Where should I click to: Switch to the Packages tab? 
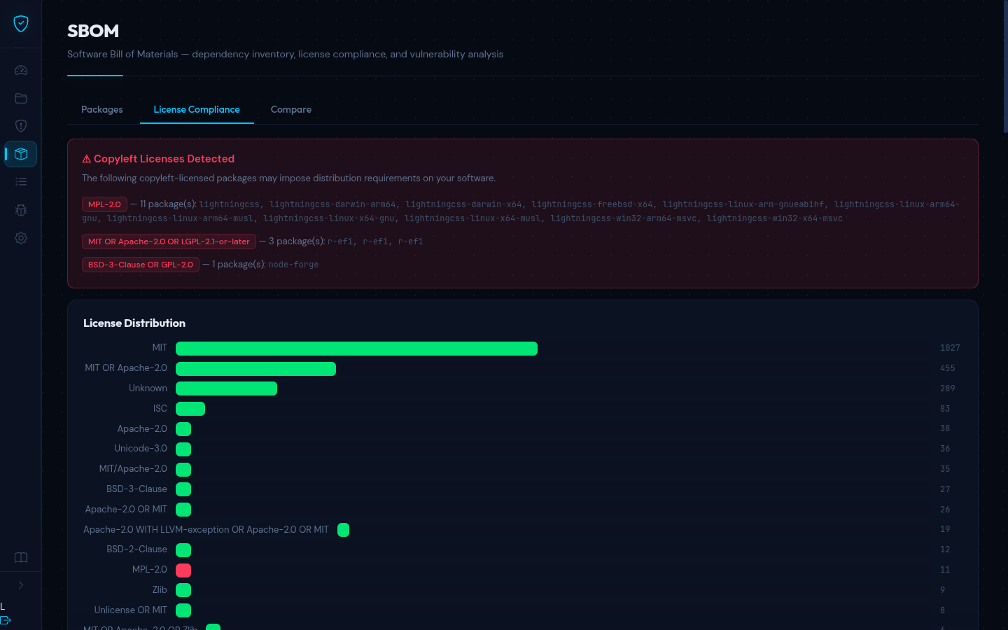[x=101, y=109]
